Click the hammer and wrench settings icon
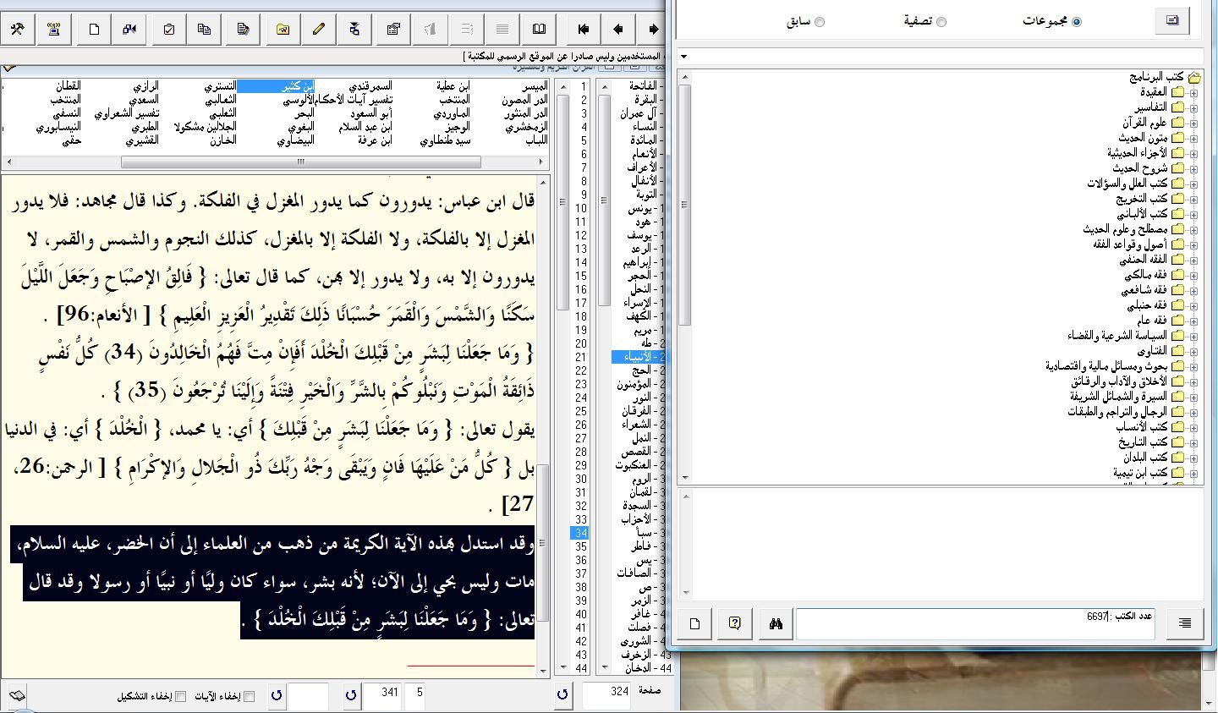 [16, 29]
